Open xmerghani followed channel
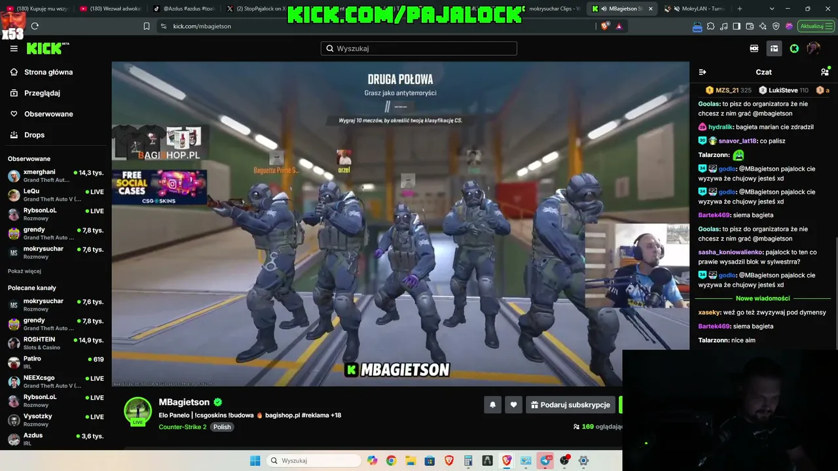This screenshot has height=471, width=838. click(x=56, y=176)
